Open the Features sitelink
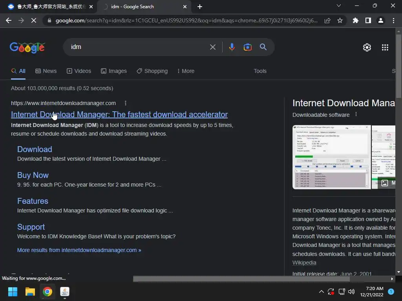Screen dimensions: 402x301 [33, 201]
